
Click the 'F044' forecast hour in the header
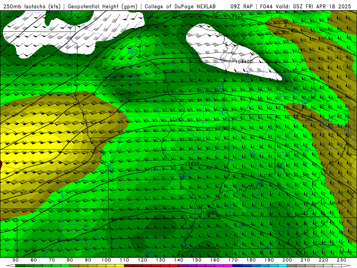[266, 7]
